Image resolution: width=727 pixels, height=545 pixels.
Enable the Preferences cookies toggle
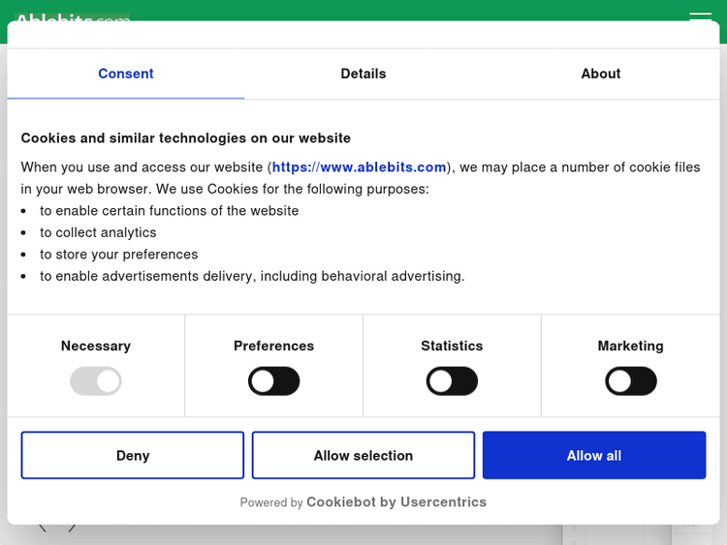click(273, 381)
